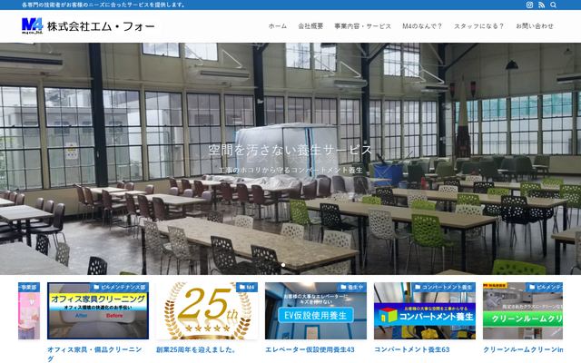Open the クリーンルームクリーン link
This screenshot has height=363, width=581.
523,349
